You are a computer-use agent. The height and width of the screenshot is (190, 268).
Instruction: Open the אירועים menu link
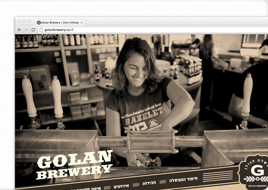click(x=121, y=186)
